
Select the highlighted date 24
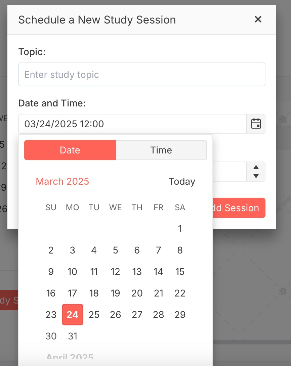coord(72,315)
